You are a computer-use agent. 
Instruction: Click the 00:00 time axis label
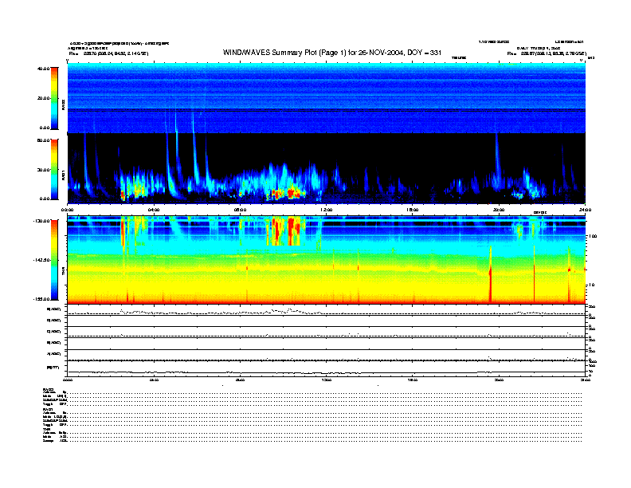point(69,210)
